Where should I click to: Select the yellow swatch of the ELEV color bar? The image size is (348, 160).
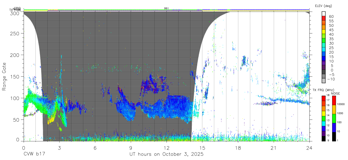324,32
